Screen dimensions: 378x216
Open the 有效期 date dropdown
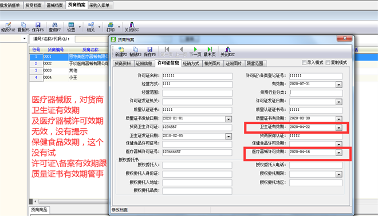click(x=338, y=85)
